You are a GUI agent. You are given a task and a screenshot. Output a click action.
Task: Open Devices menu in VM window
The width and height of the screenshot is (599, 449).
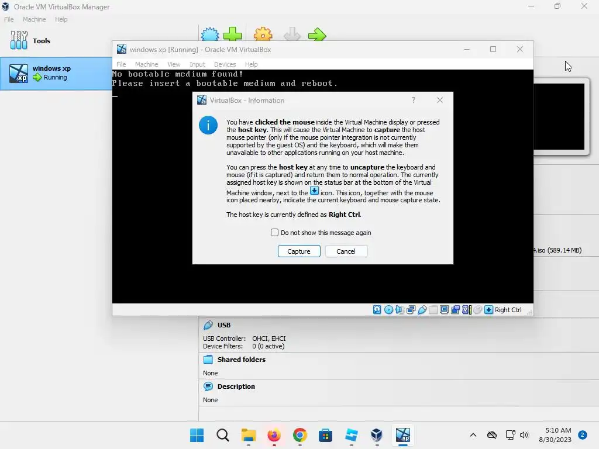[x=225, y=64]
